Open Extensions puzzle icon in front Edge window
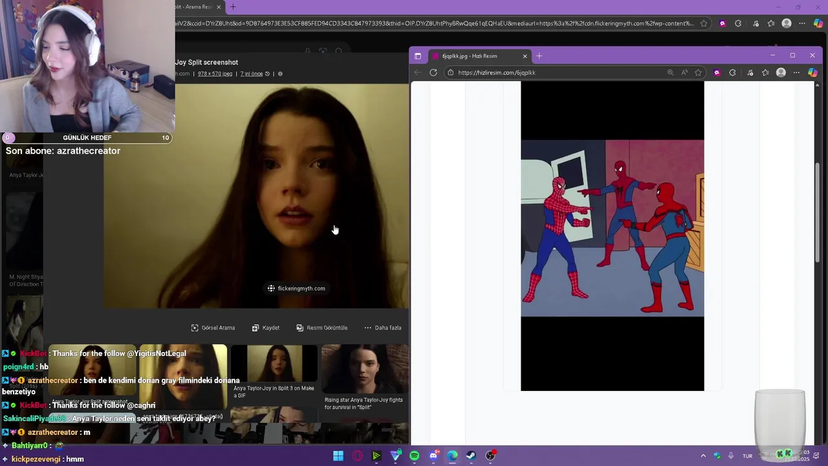 pos(732,72)
